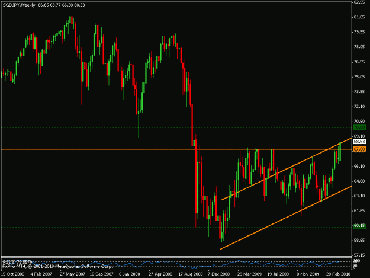Select the white 68.53 current price tag
Screen dimensions: 370x278
click(x=359, y=142)
